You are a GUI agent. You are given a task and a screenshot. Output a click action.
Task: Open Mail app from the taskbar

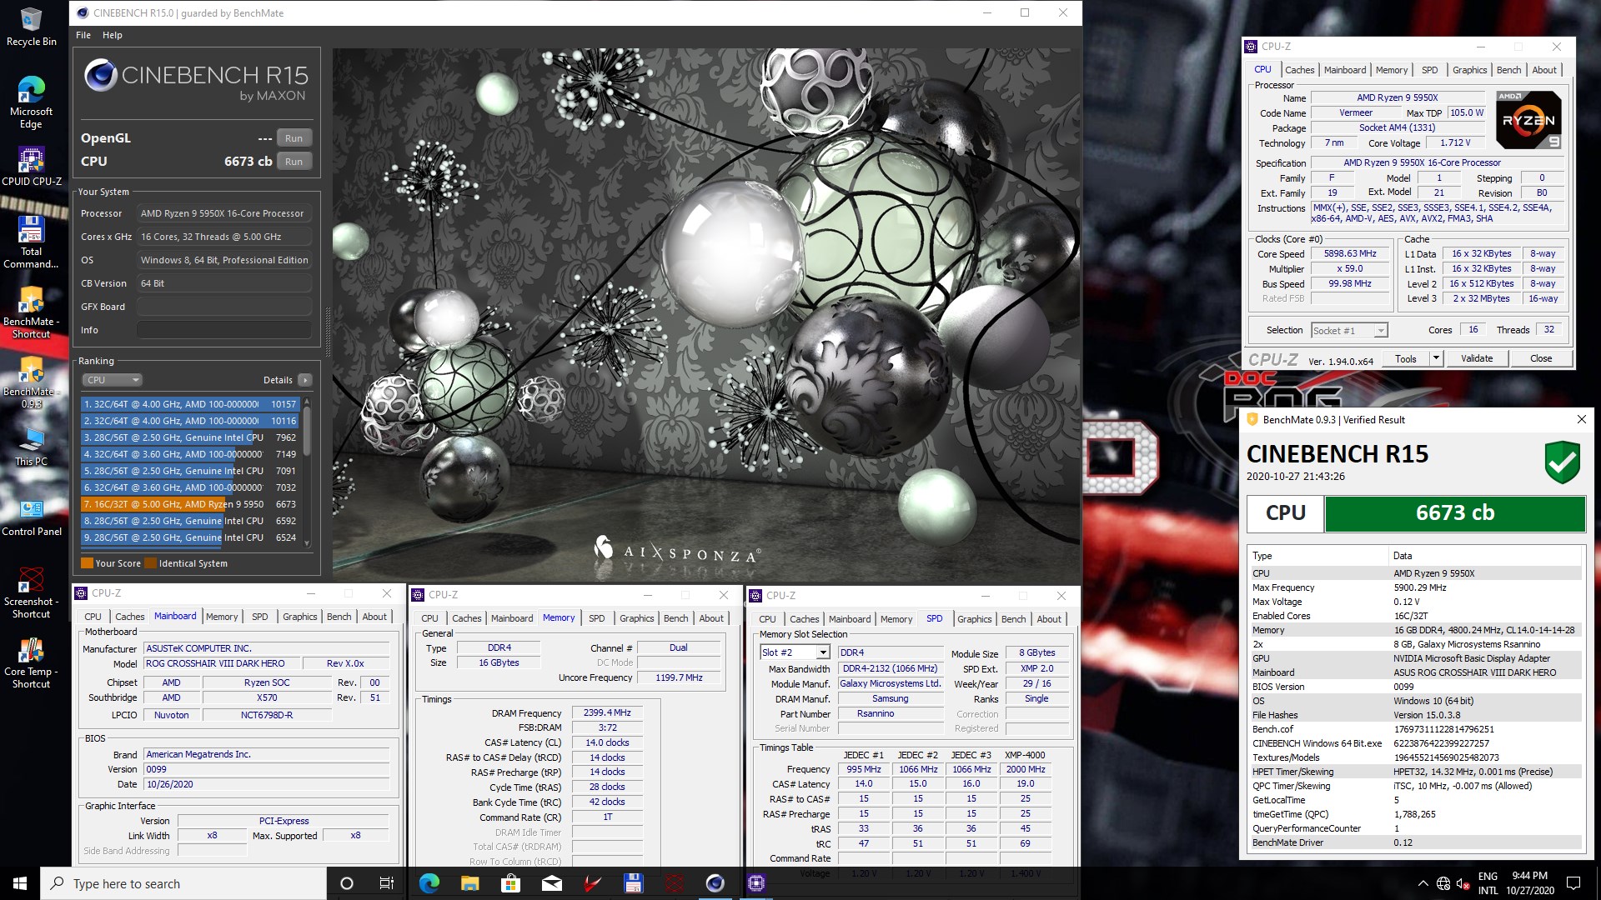click(551, 883)
